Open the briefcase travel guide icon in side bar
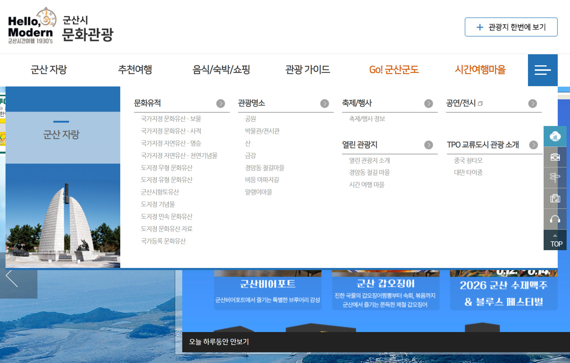Viewport: 570px width, 363px height. click(555, 198)
